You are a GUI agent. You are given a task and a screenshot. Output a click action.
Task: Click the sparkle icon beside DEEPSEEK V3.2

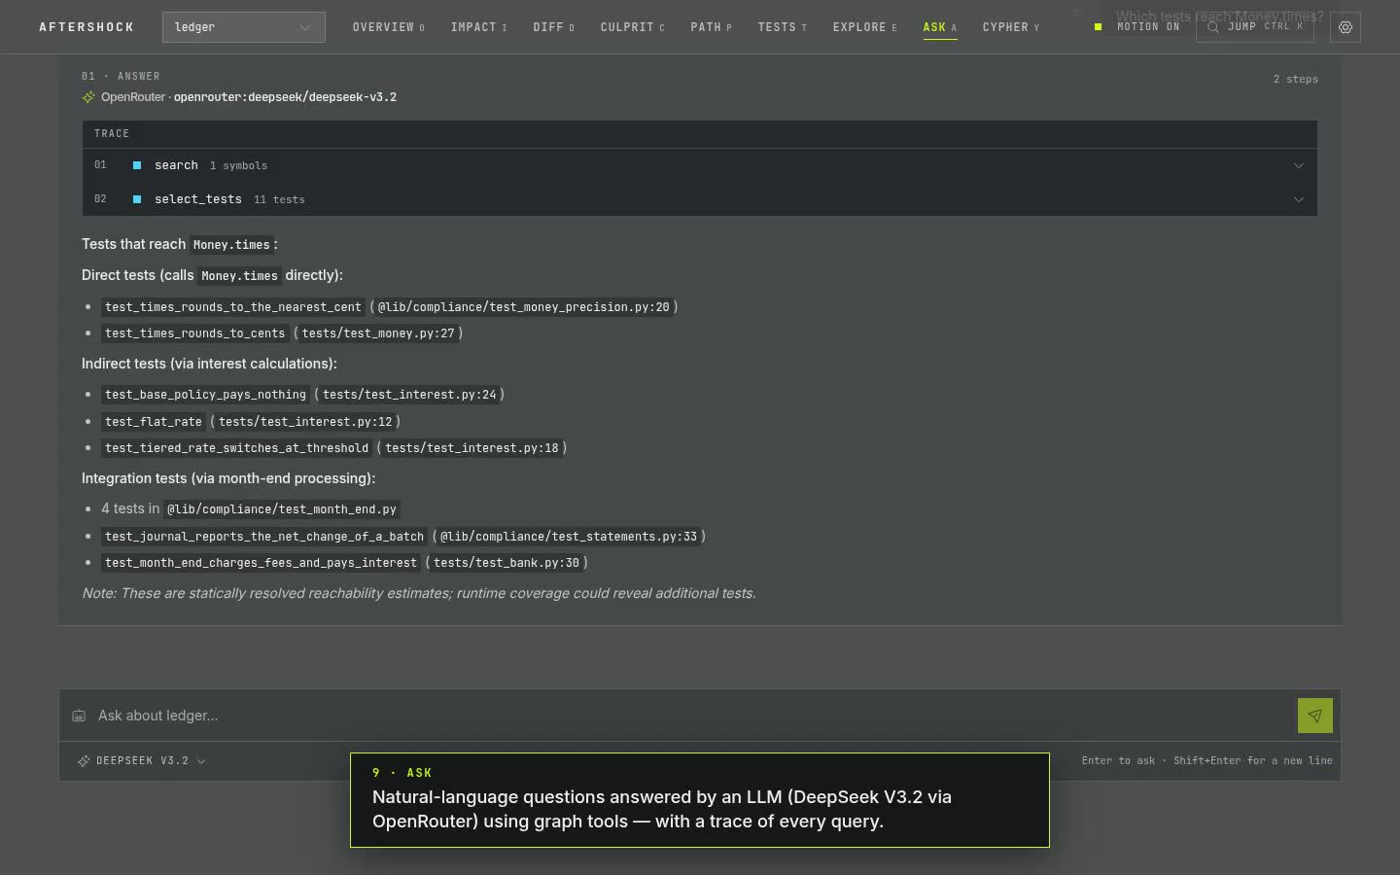pos(84,761)
